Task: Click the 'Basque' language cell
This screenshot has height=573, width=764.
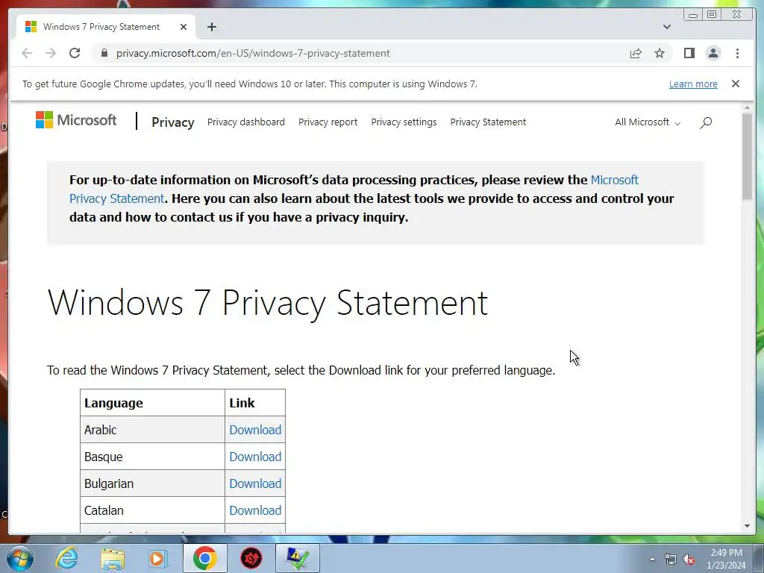Action: [x=152, y=457]
